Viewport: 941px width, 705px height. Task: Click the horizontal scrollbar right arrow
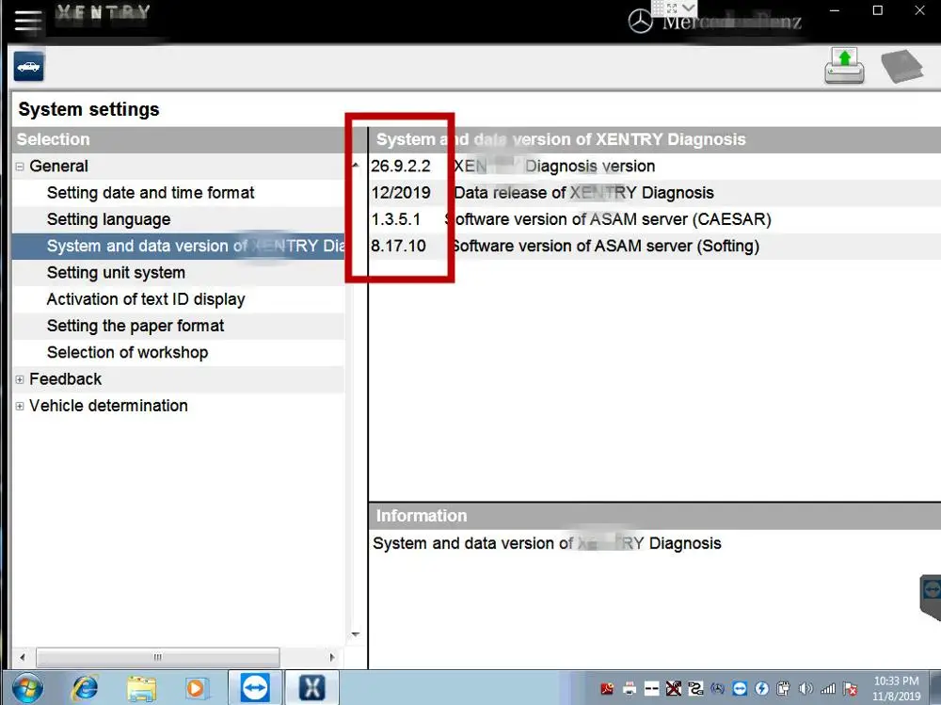tap(332, 657)
